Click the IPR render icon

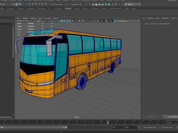tap(100, 4)
